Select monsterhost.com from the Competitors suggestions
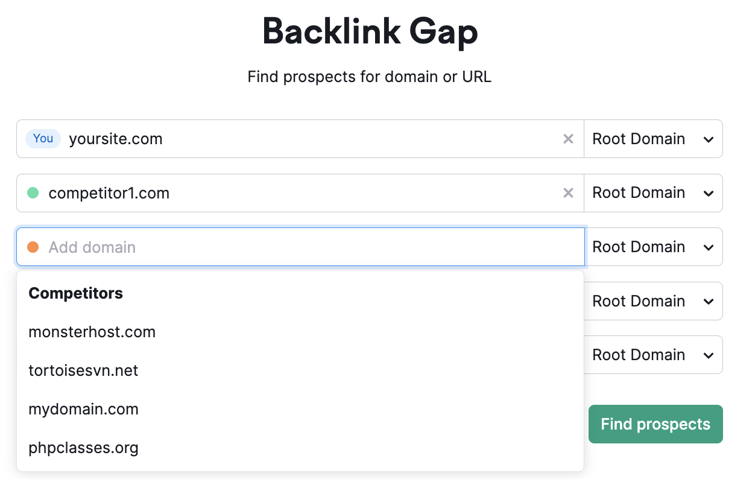 point(92,332)
